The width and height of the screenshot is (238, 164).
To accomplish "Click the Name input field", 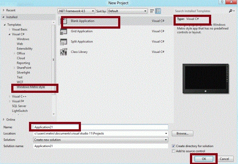I will tap(100, 127).
